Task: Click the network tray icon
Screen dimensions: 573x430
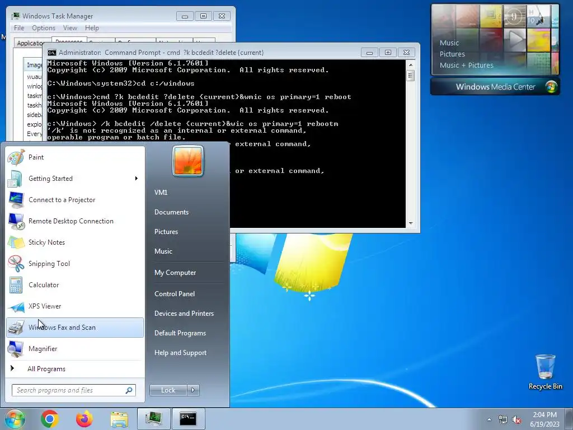Action: click(x=503, y=420)
